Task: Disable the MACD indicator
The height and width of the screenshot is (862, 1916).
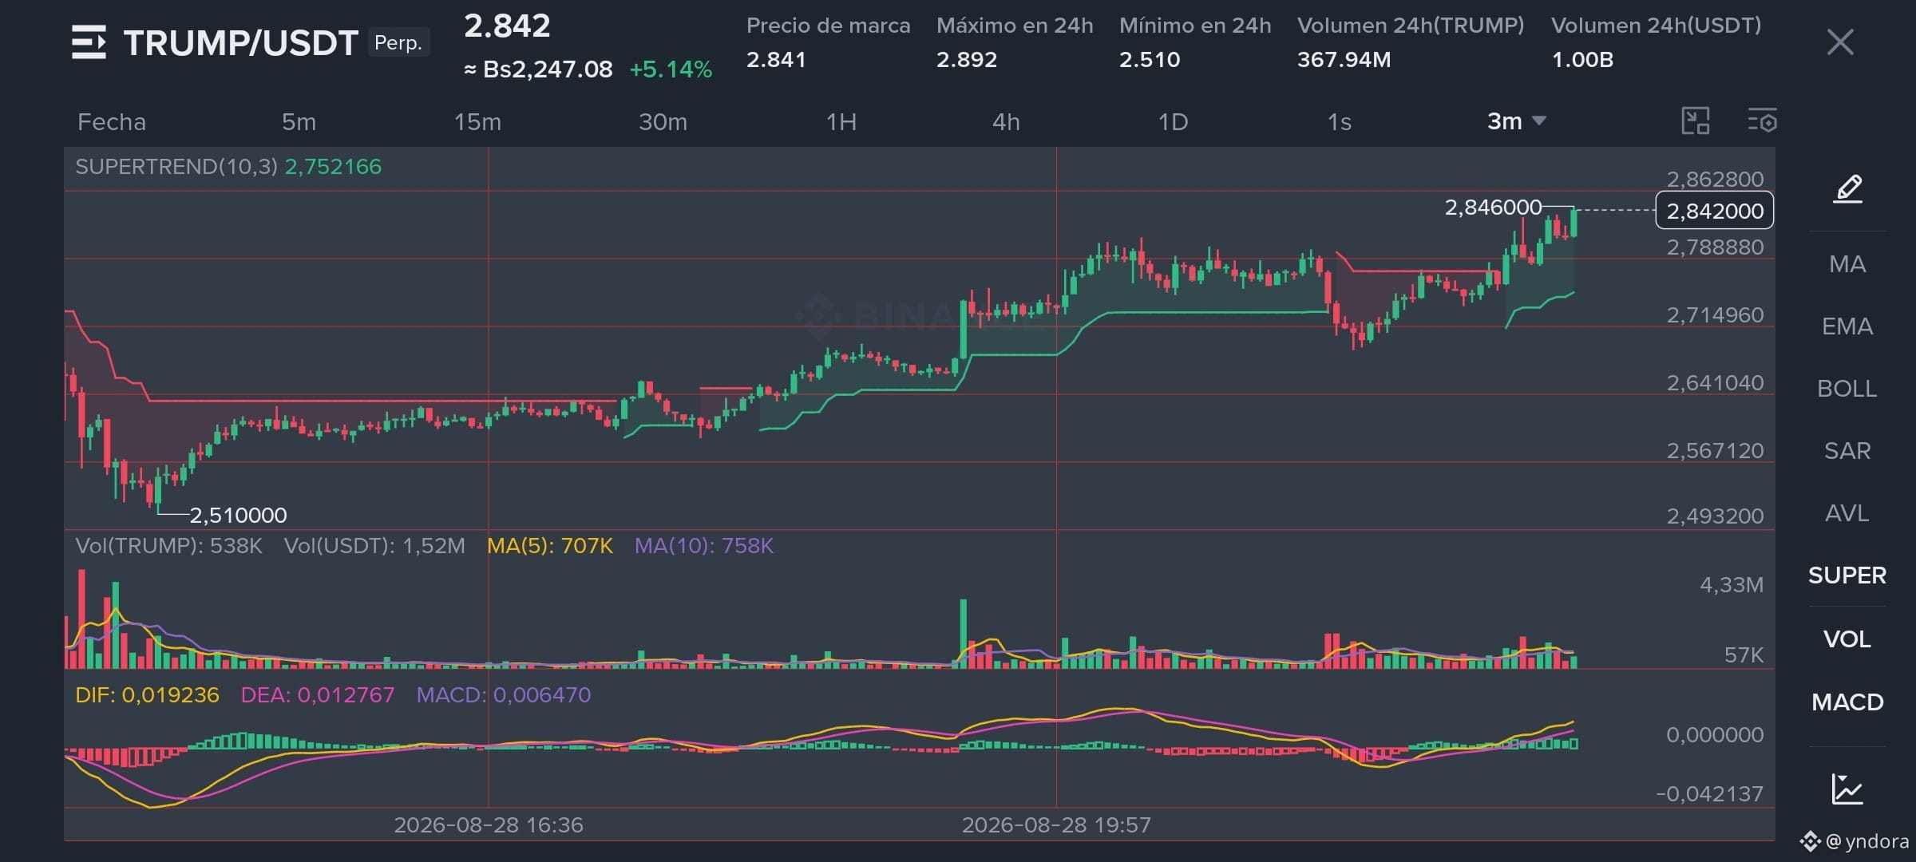Action: [x=1847, y=702]
